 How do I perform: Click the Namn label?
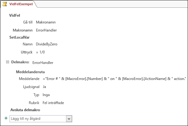coord(28,44)
